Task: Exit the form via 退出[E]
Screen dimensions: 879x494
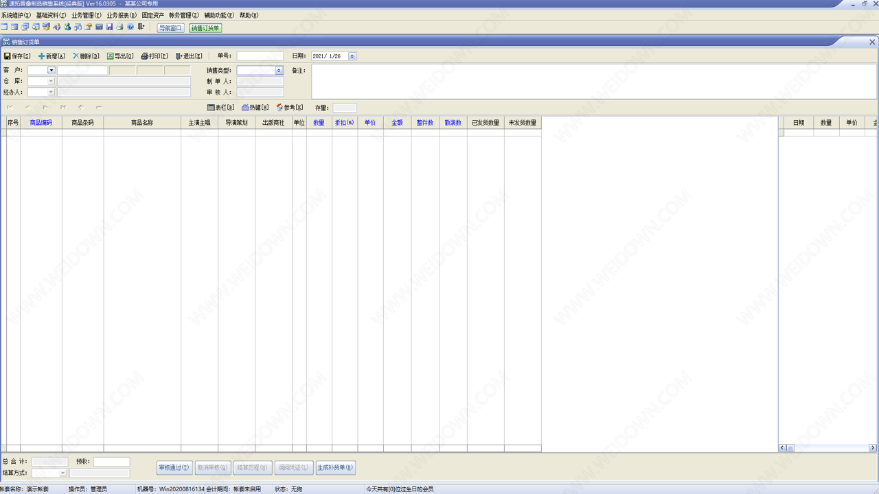Action: (x=189, y=56)
